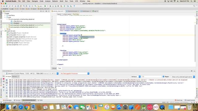Switch to the Memory monitor tab
Screen dimensions: 198x111
pos(15,76)
